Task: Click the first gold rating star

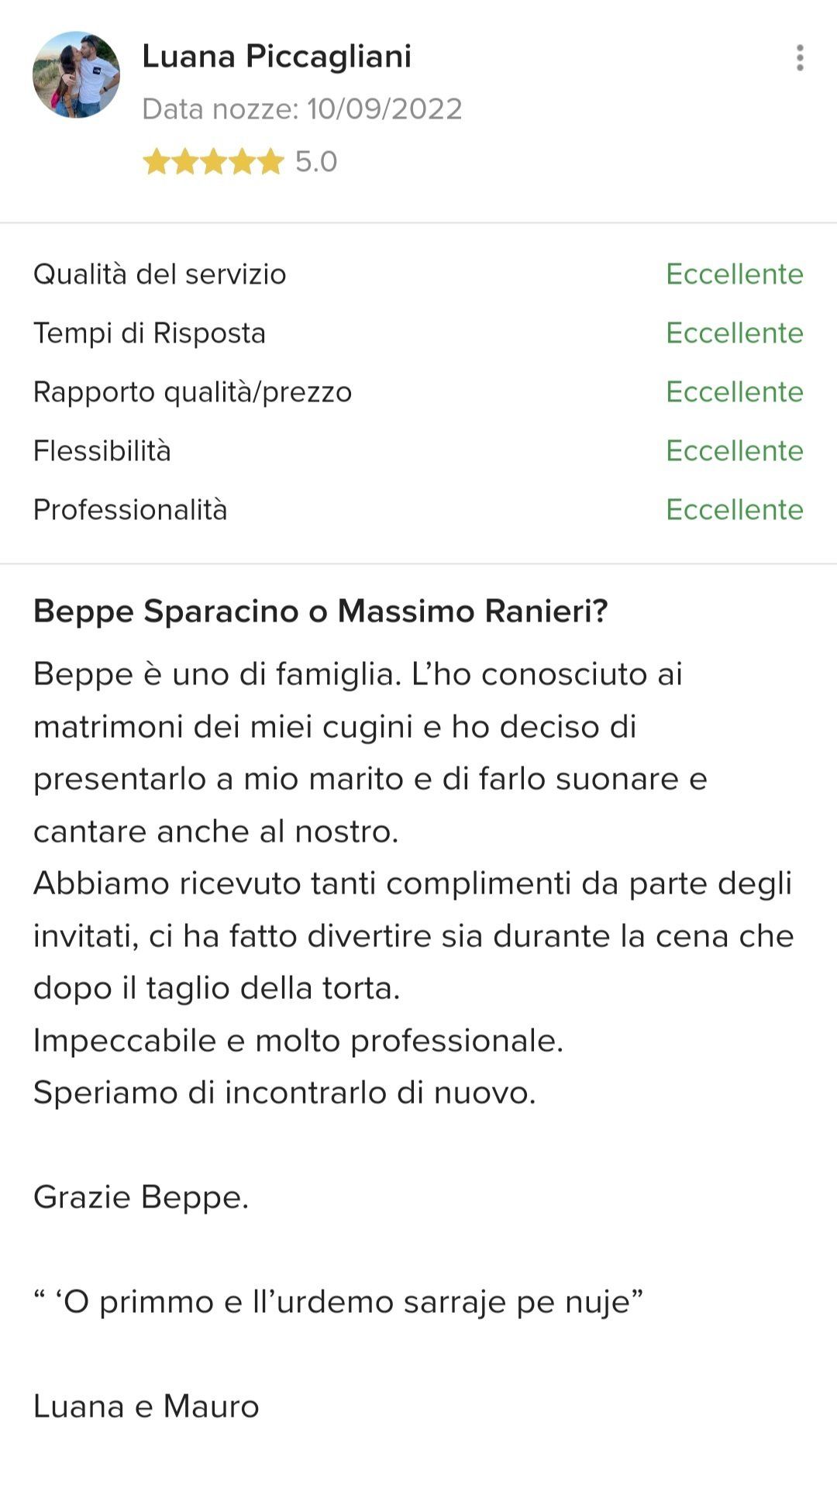Action: coord(156,162)
